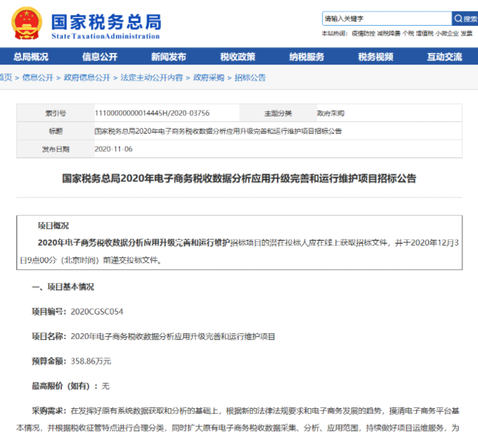Go to 信息公开 in the breadcrumb
The width and height of the screenshot is (478, 439).
[x=38, y=78]
